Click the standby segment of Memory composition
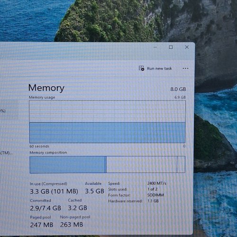The height and width of the screenshot is (237, 237). coord(142,164)
